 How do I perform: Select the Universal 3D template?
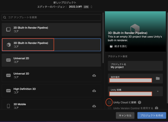51,75
